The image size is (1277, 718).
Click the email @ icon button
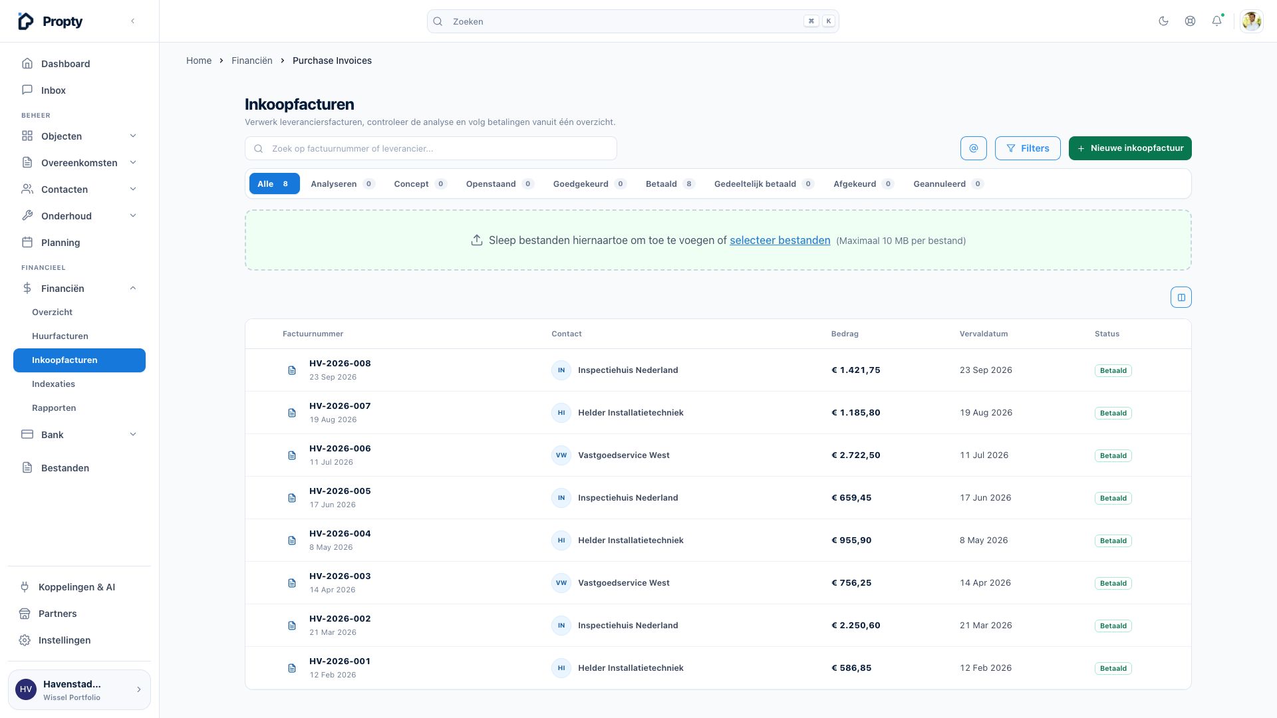(973, 148)
